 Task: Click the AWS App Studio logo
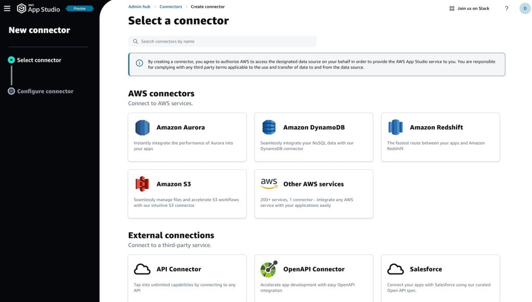[38, 8]
